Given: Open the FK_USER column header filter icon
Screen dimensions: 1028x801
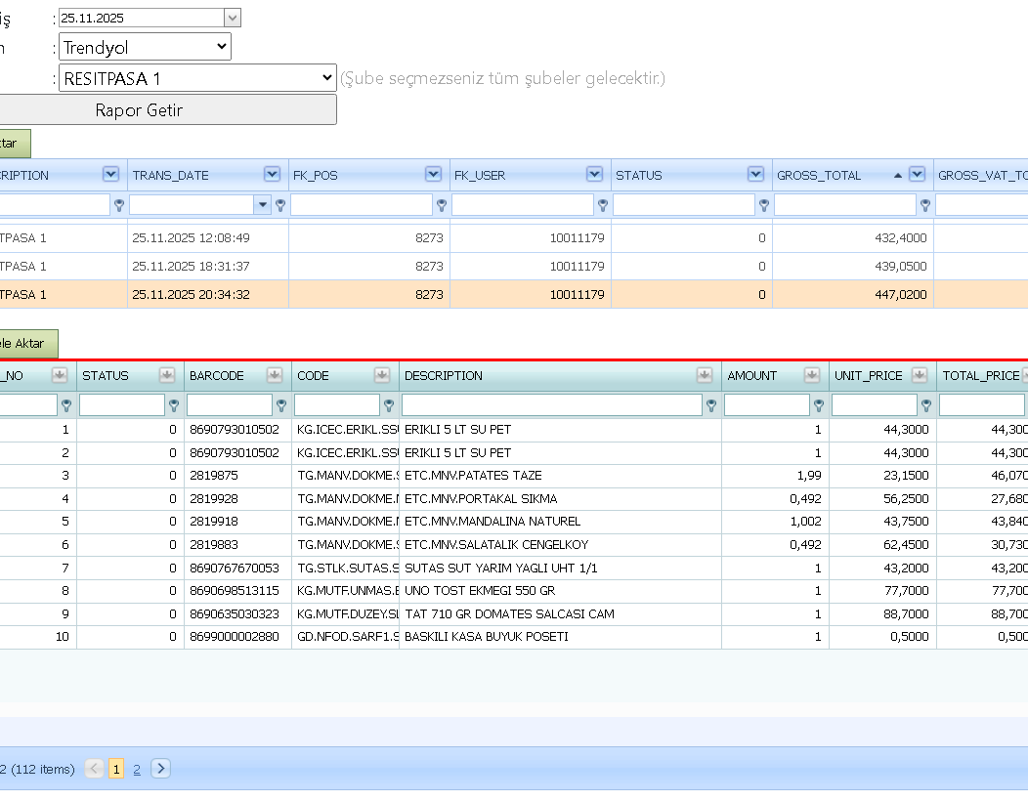Looking at the screenshot, I should coord(595,174).
